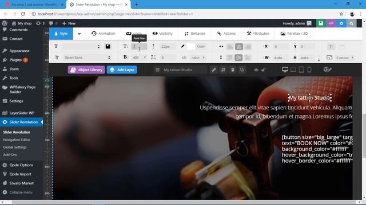366x205 pixels.
Task: Click the globe with pencil icon
Action: click(x=327, y=69)
